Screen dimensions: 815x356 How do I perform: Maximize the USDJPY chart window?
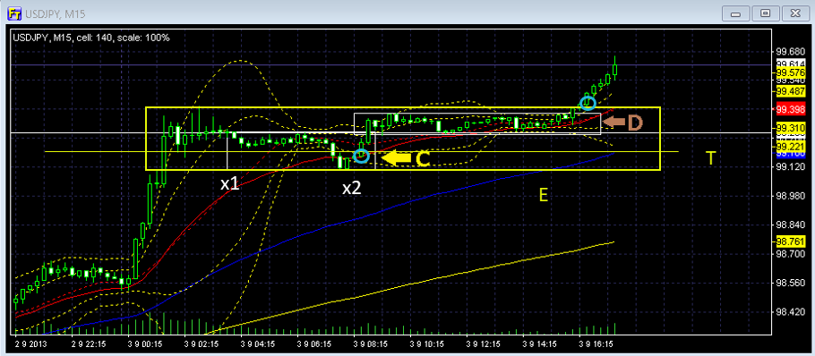(x=765, y=13)
